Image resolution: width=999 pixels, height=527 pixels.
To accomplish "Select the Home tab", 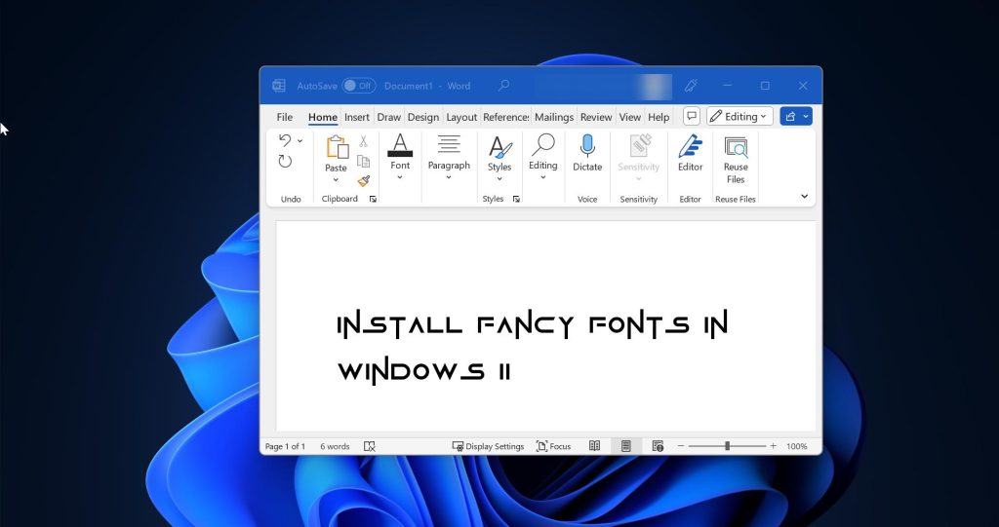I will 323,117.
